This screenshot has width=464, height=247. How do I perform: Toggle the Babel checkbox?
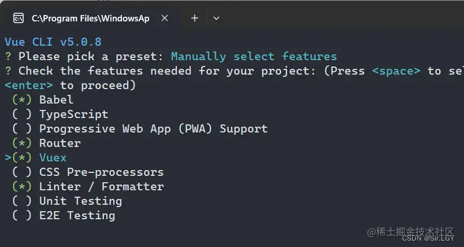click(x=22, y=100)
